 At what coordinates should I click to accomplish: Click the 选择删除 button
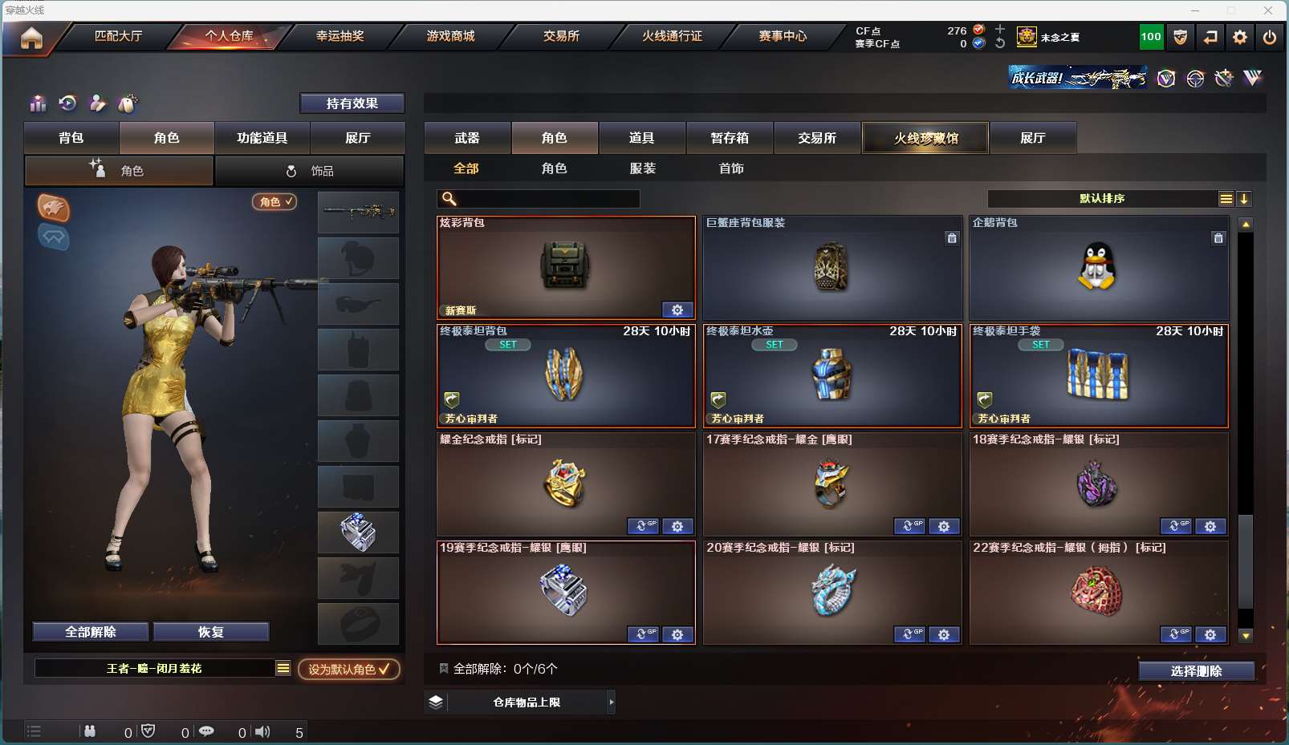coord(1196,671)
